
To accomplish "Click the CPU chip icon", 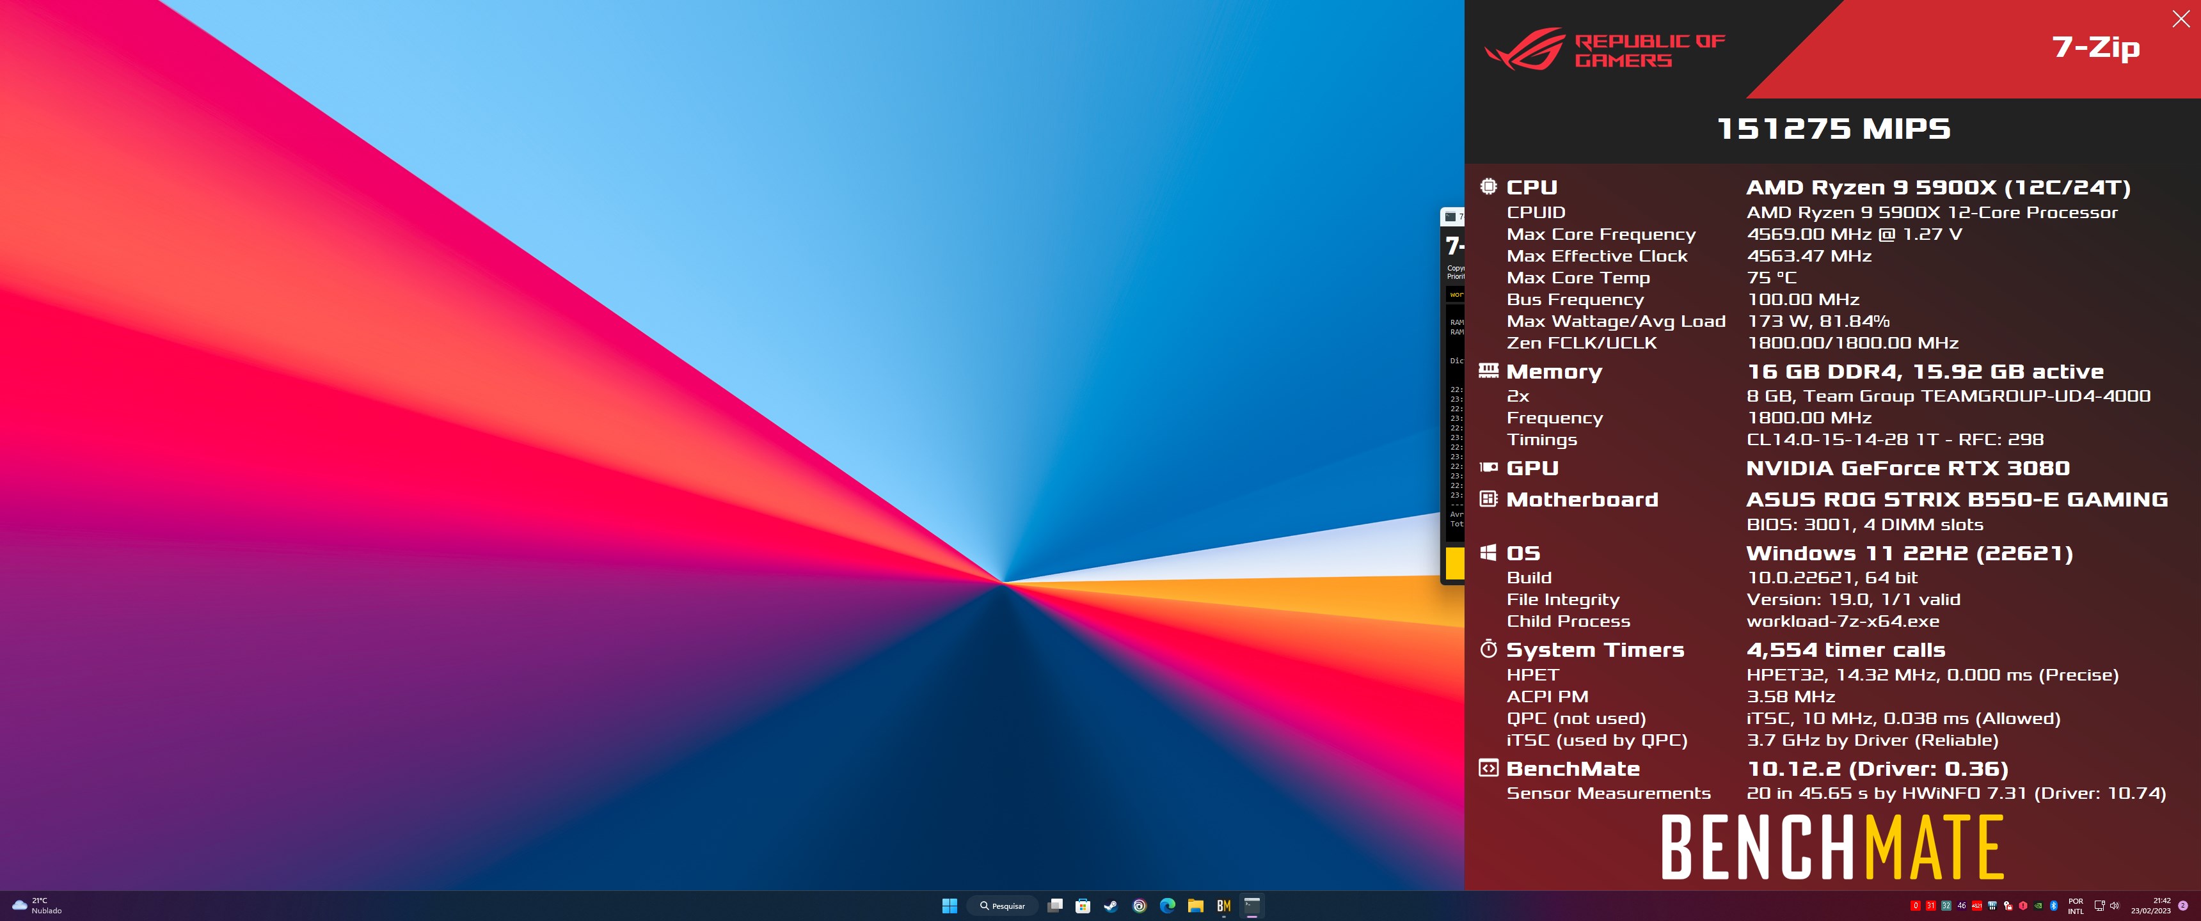I will point(1488,186).
